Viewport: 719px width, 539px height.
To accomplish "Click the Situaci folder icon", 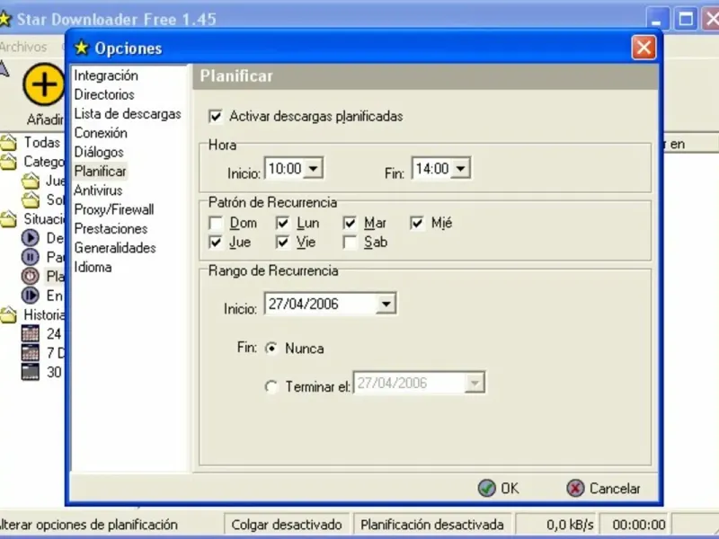I will click(x=8, y=219).
